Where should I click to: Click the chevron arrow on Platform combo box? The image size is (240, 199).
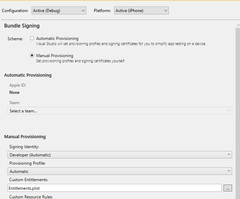166,11
